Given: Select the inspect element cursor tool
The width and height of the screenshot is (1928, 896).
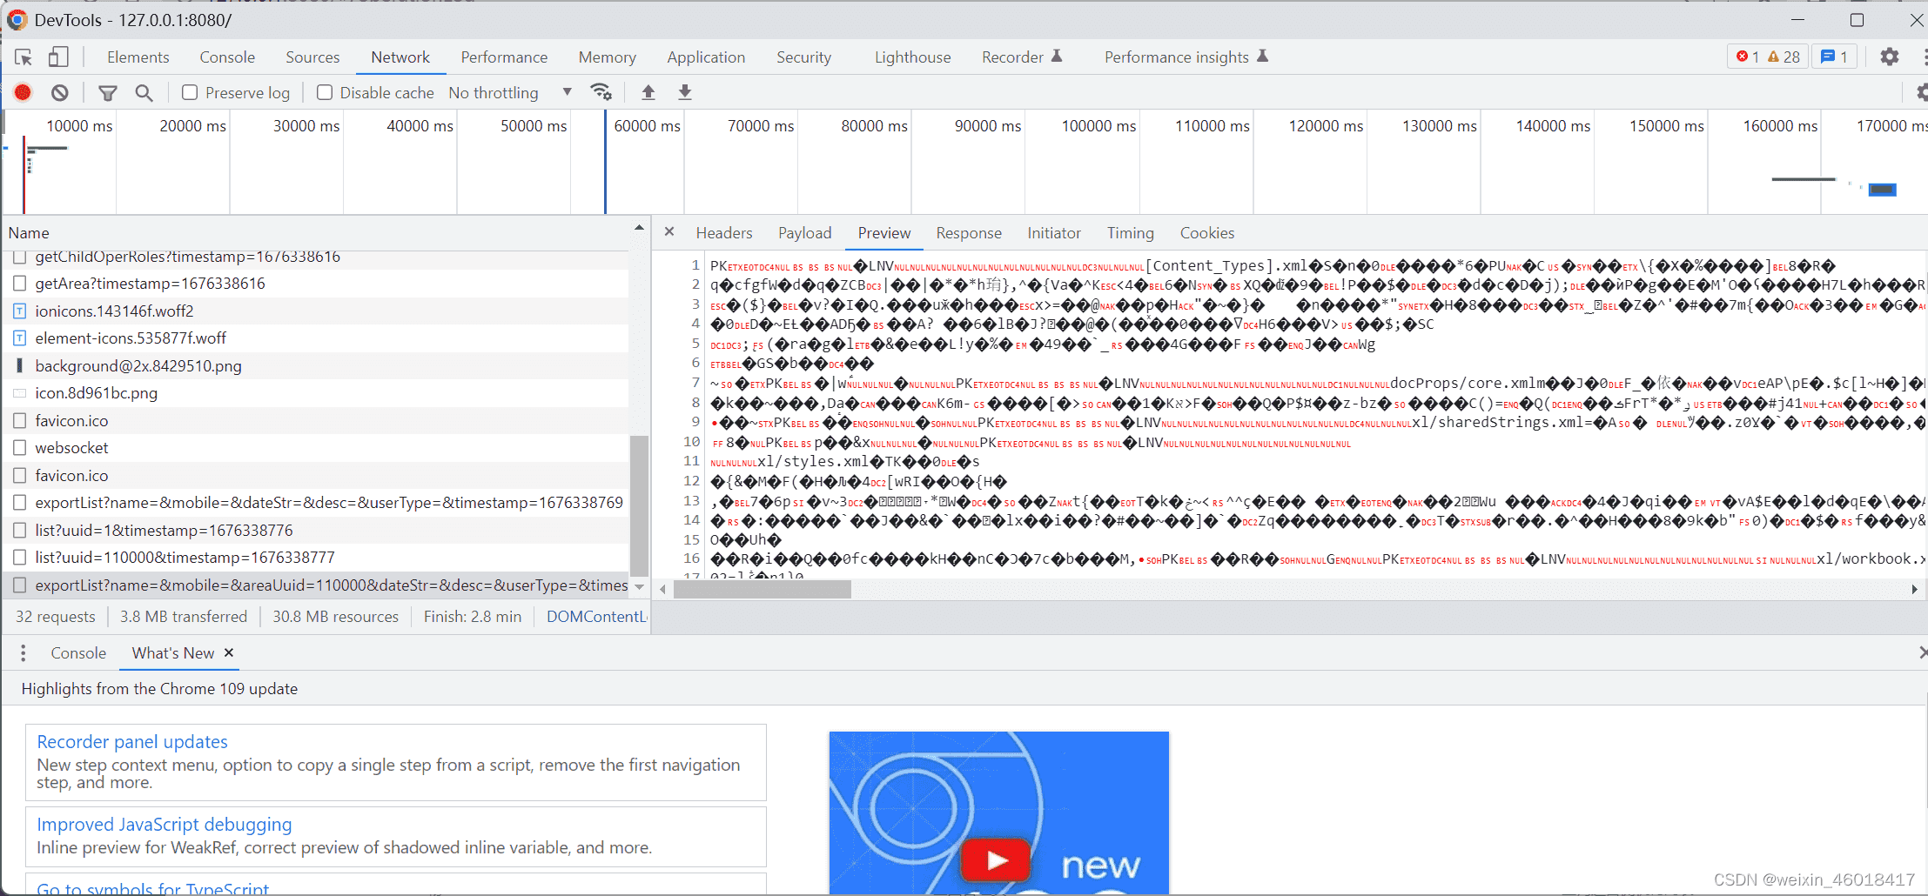Looking at the screenshot, I should (x=23, y=57).
